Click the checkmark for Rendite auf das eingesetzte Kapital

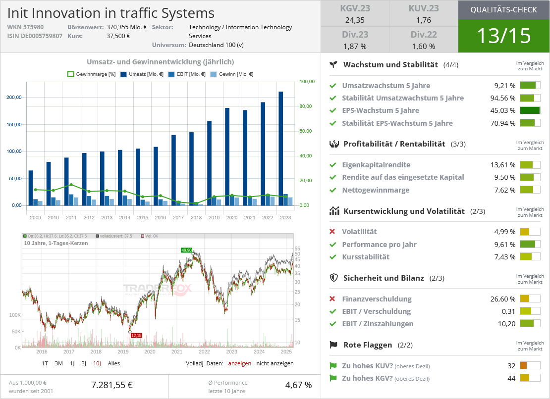click(333, 177)
